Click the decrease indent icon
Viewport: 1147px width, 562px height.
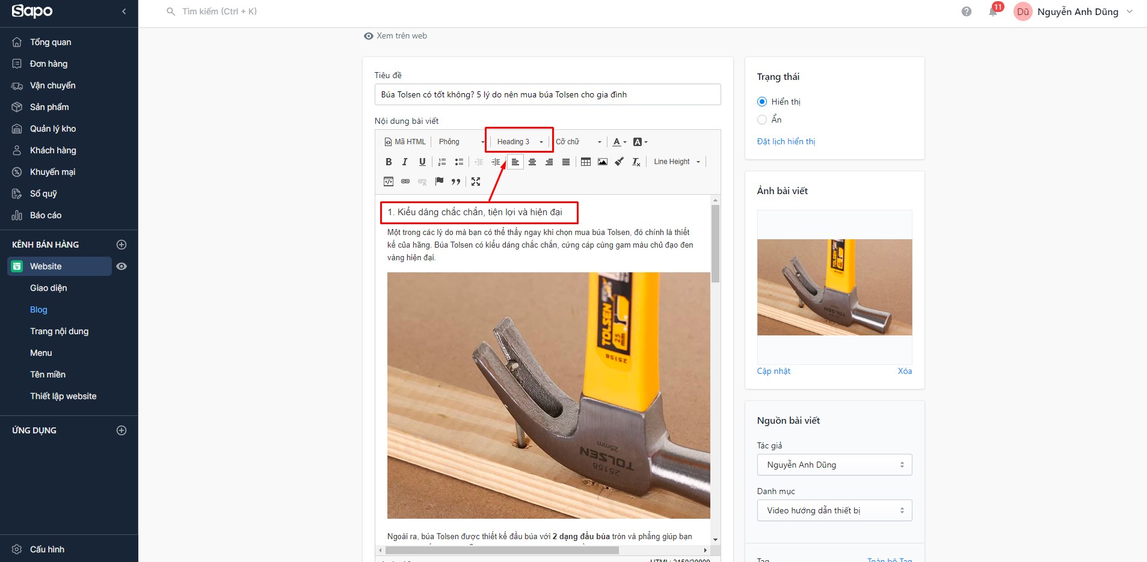tap(479, 162)
